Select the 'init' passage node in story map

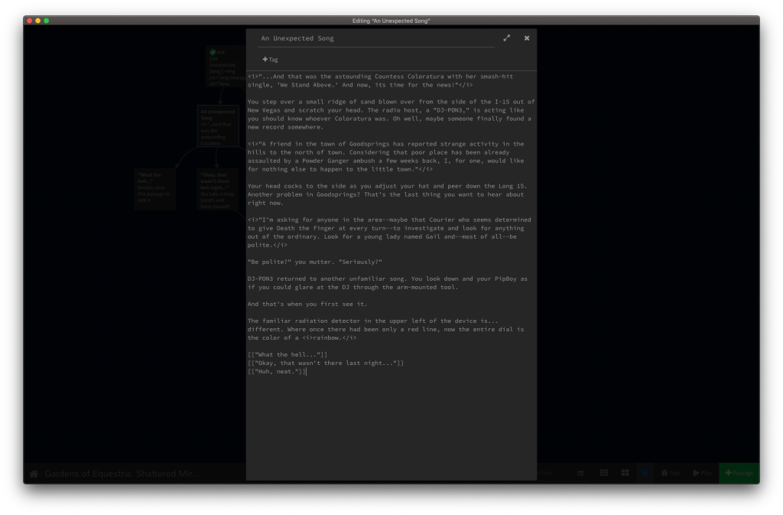pyautogui.click(x=226, y=66)
